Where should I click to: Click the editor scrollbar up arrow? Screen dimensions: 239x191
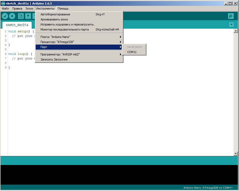click(x=236, y=31)
